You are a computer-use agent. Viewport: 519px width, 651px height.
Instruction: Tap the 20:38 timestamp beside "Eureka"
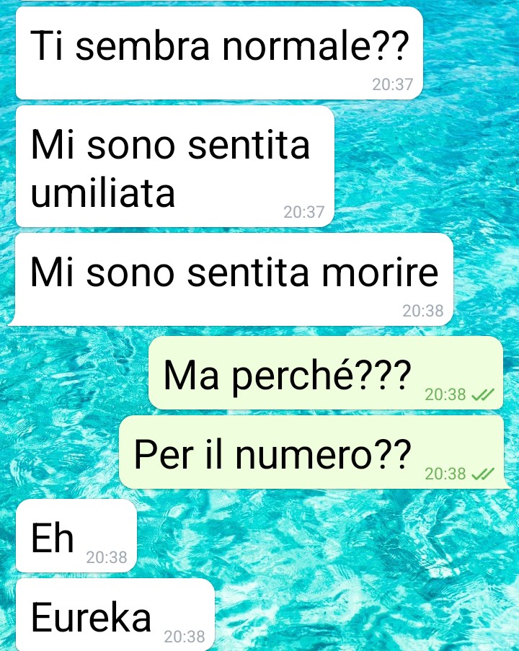pos(185,637)
